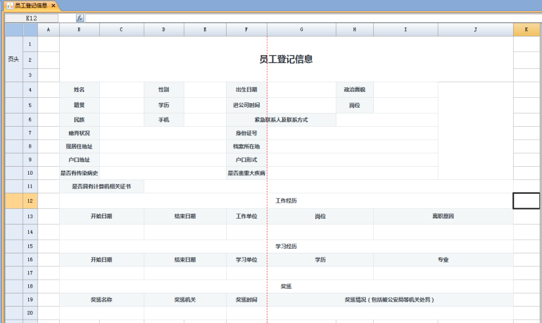Select the 奖惩情况 description header cell
Image resolution: width=542 pixels, height=323 pixels.
point(390,299)
